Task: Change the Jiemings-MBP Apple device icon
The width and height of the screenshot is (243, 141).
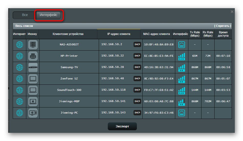Action: [x=33, y=101]
